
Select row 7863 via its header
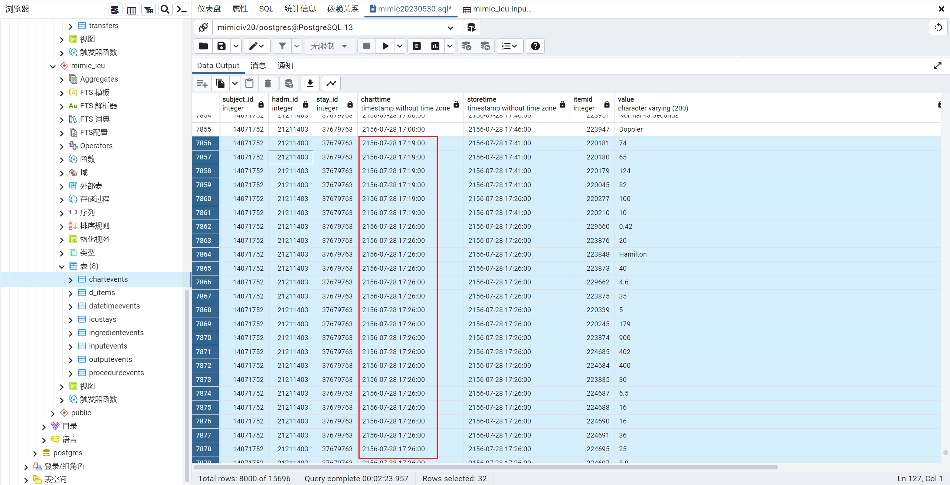tap(204, 241)
